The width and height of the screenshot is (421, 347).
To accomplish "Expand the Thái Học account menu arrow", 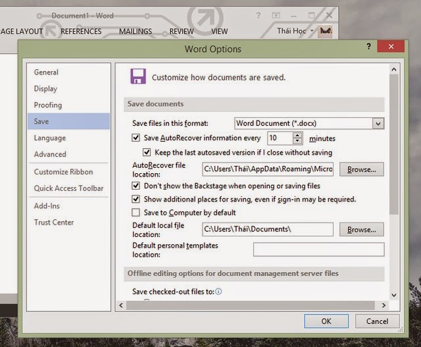I will (312, 31).
